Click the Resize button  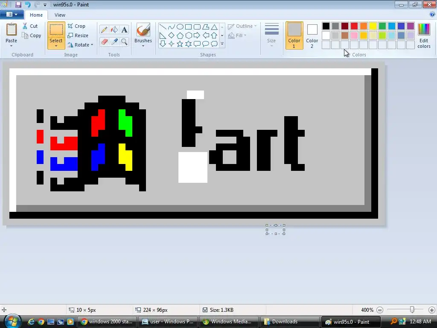pos(78,35)
